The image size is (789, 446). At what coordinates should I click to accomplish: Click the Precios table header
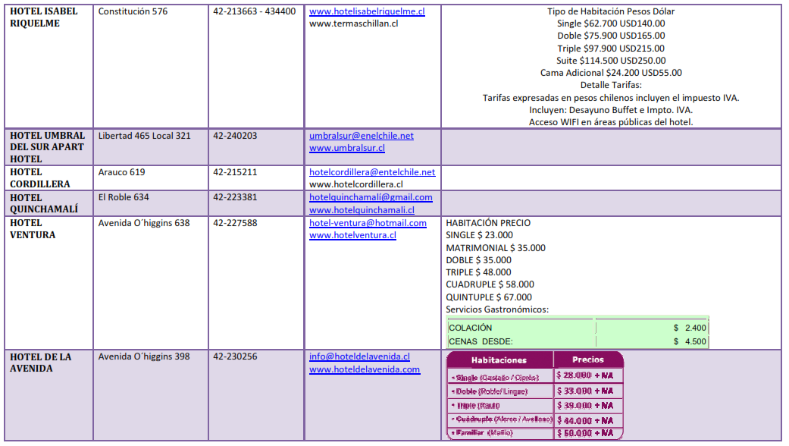pyautogui.click(x=587, y=360)
